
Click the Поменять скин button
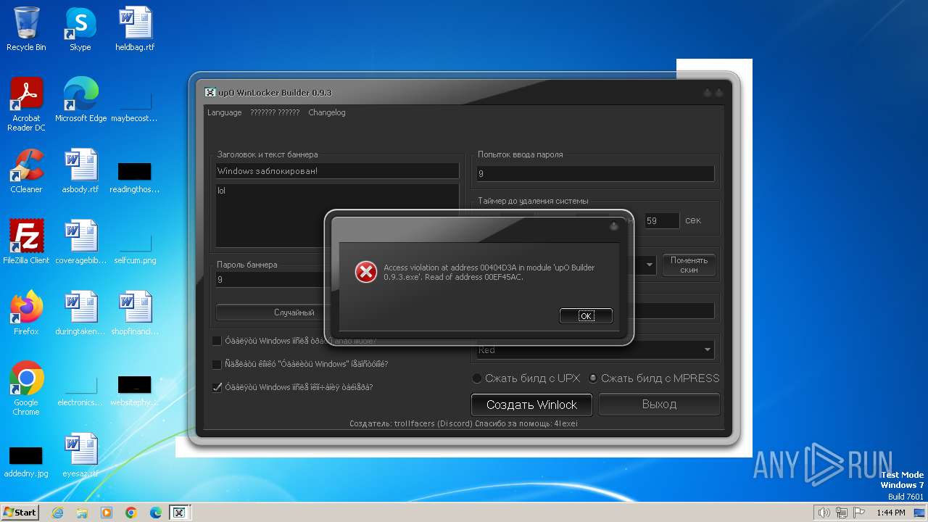pos(689,265)
